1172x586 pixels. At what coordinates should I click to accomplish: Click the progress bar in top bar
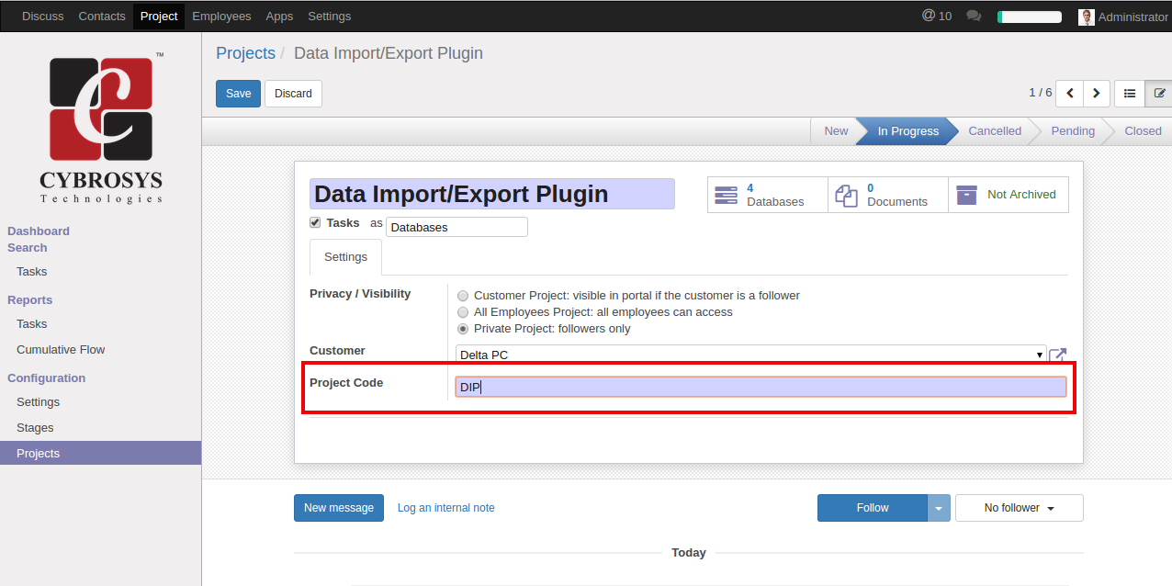pos(1029,17)
